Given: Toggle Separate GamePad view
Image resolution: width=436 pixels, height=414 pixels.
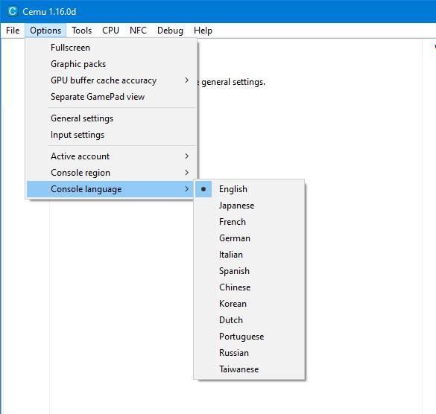Looking at the screenshot, I should click(112, 97).
